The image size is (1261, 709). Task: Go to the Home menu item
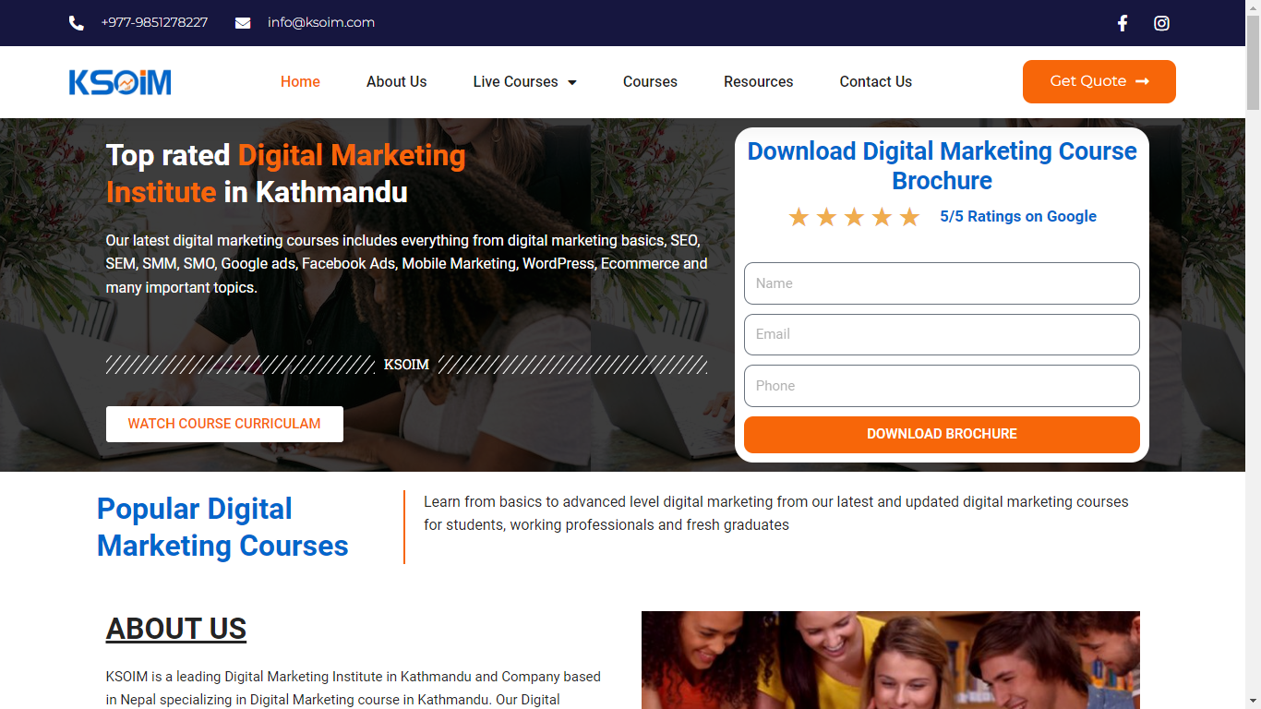pyautogui.click(x=300, y=81)
